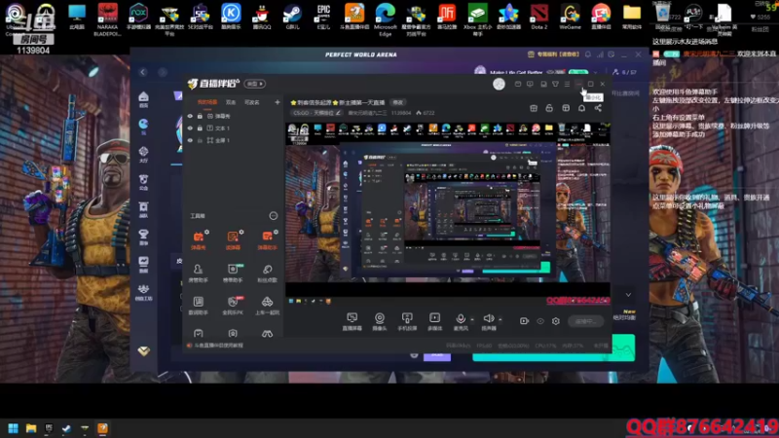Click the edit pencil next to CS:GO category
Image resolution: width=779 pixels, height=438 pixels.
338,113
